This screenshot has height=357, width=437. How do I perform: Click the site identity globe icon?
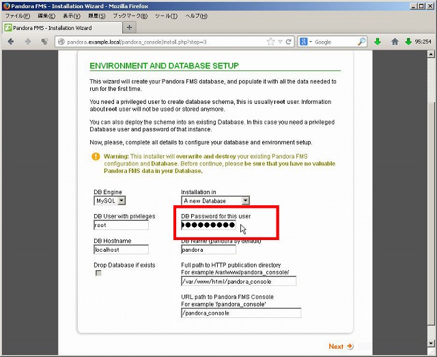(x=61, y=42)
